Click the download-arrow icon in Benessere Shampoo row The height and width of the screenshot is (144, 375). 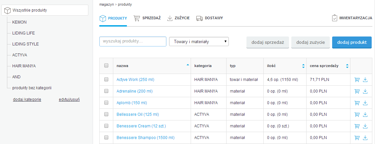coord(365,138)
